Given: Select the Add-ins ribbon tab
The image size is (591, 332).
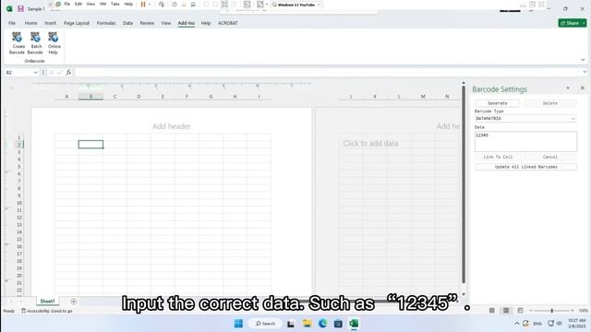Looking at the screenshot, I should (187, 23).
